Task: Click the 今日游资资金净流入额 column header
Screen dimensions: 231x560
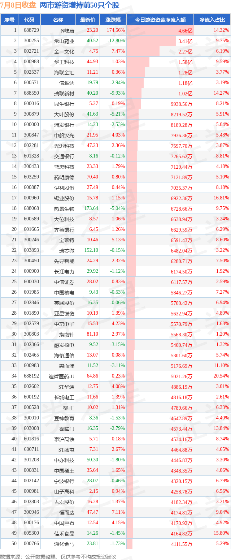Action: [x=160, y=20]
